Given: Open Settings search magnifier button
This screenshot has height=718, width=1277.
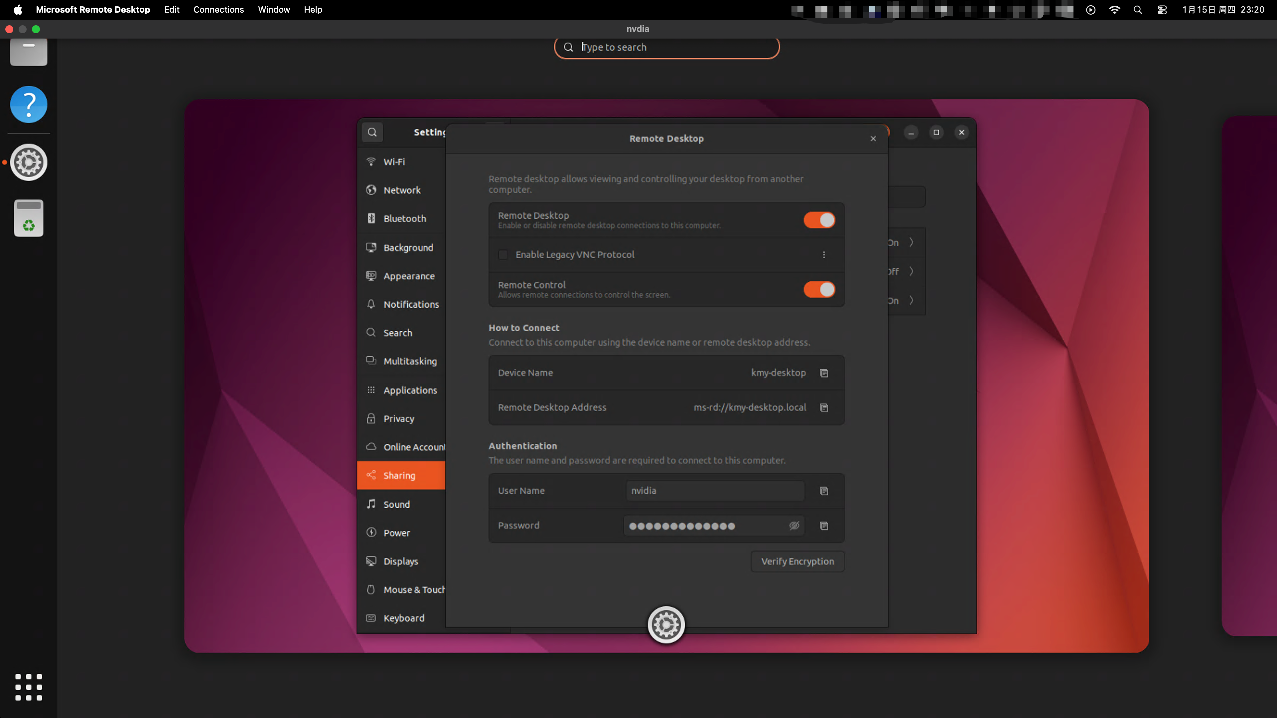Looking at the screenshot, I should pos(372,132).
